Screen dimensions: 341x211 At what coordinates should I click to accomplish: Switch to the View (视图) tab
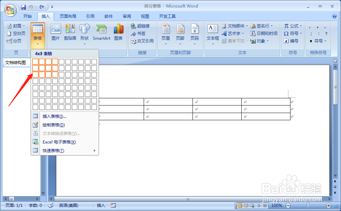click(145, 16)
